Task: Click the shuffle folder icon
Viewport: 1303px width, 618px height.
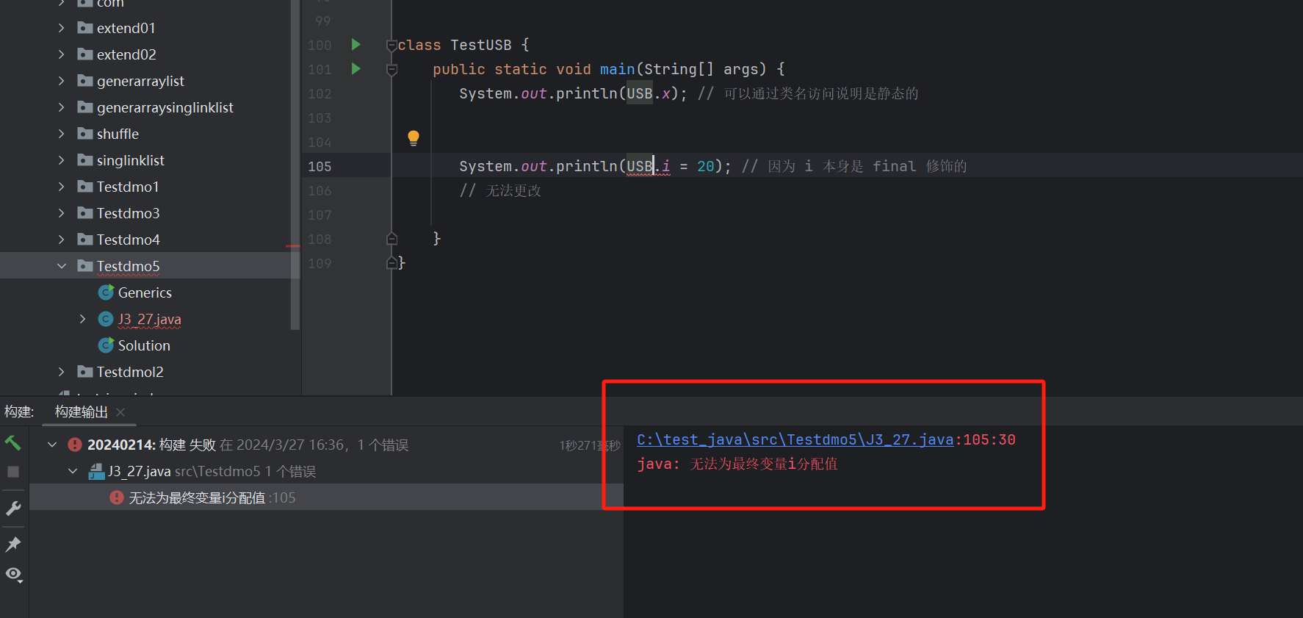Action: pyautogui.click(x=85, y=134)
